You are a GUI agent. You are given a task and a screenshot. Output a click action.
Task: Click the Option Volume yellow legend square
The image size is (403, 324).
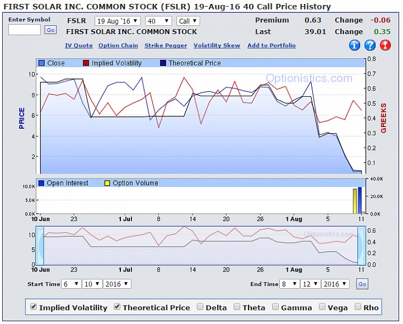pyautogui.click(x=107, y=183)
